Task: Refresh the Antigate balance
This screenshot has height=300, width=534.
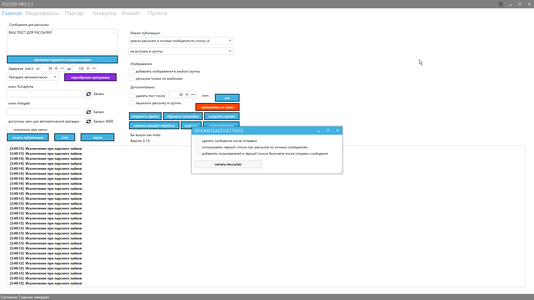Action: click(88, 112)
